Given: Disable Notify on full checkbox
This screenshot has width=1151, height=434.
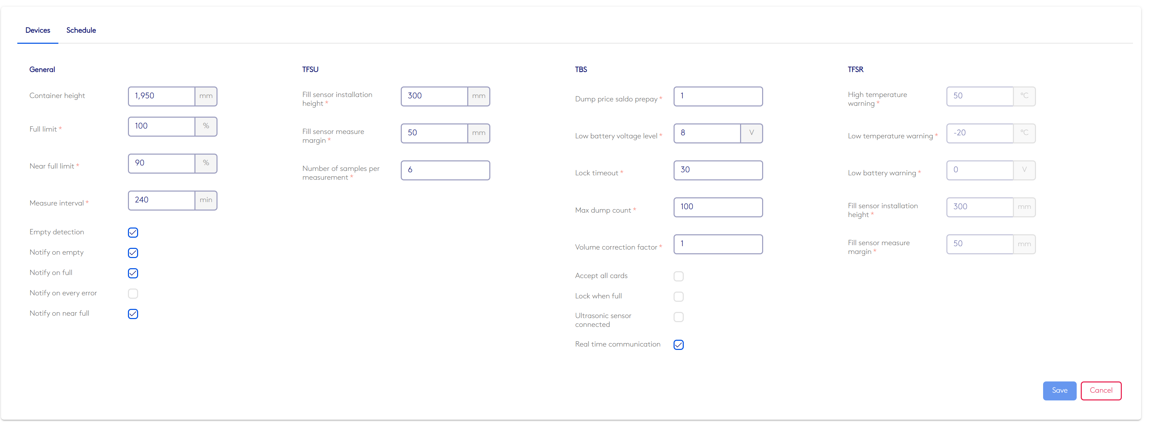Looking at the screenshot, I should coord(133,273).
